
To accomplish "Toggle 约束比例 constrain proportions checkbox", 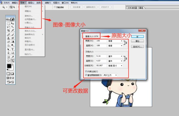I will [86, 71].
